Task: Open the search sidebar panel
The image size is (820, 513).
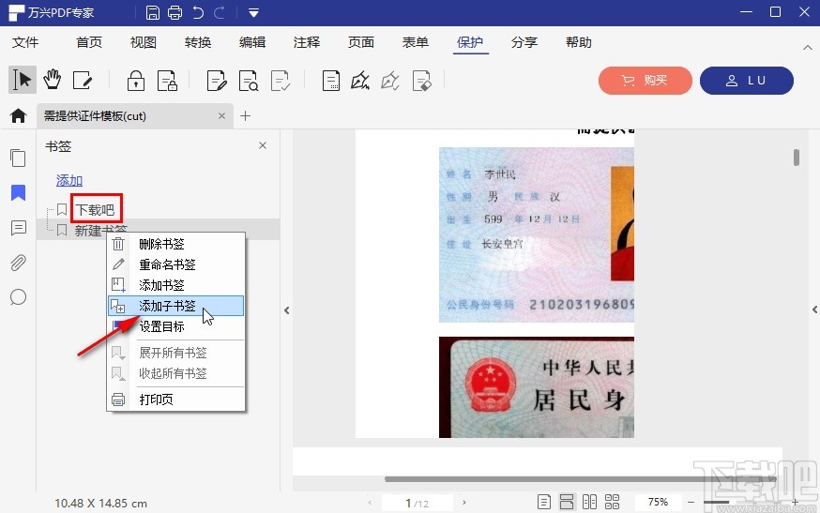Action: [18, 297]
